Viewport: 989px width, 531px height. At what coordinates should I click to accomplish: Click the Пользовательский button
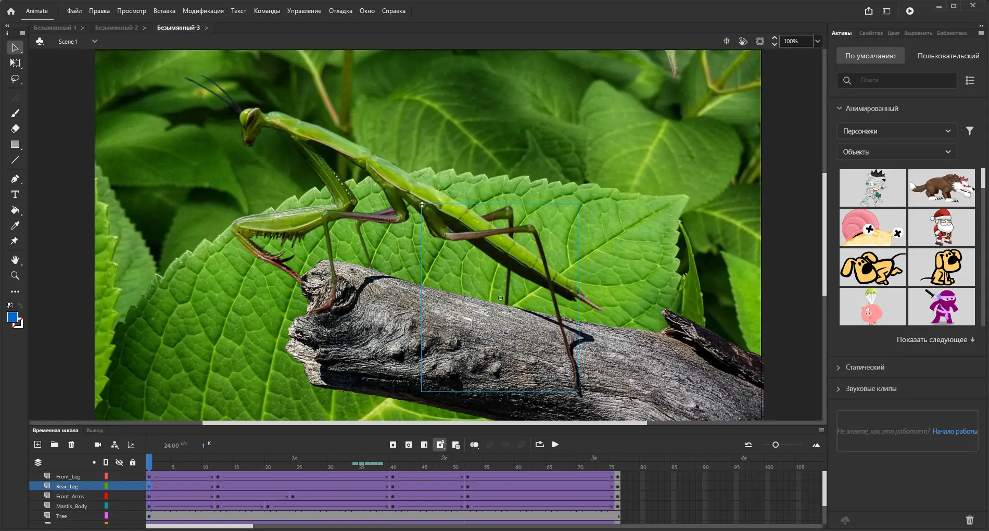click(x=948, y=56)
